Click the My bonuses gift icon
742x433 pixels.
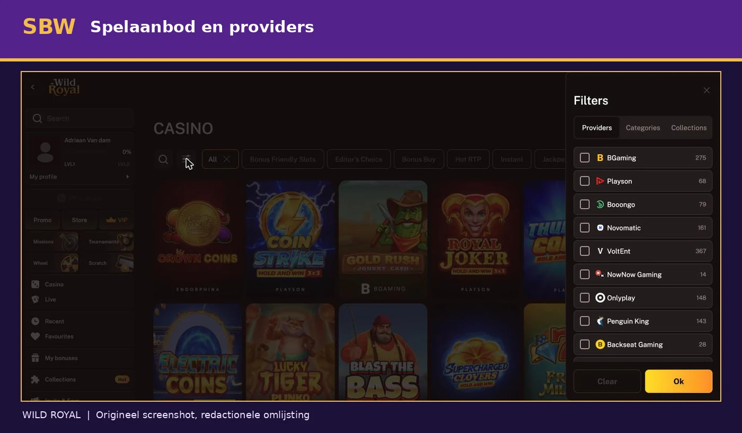click(35, 358)
